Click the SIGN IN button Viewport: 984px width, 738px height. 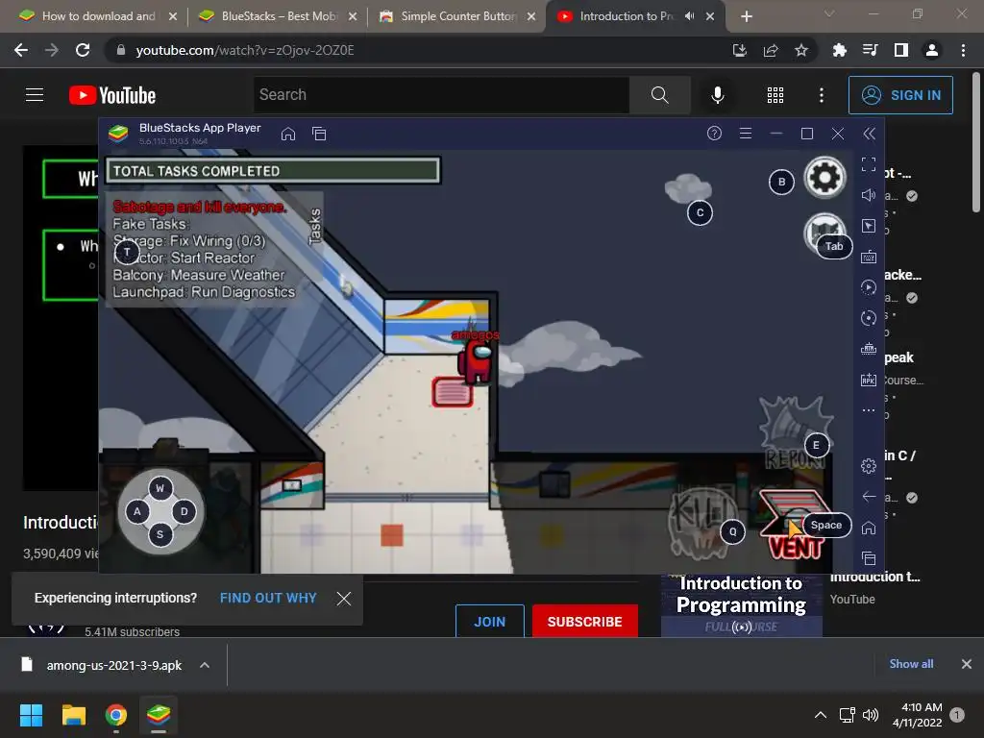click(900, 95)
